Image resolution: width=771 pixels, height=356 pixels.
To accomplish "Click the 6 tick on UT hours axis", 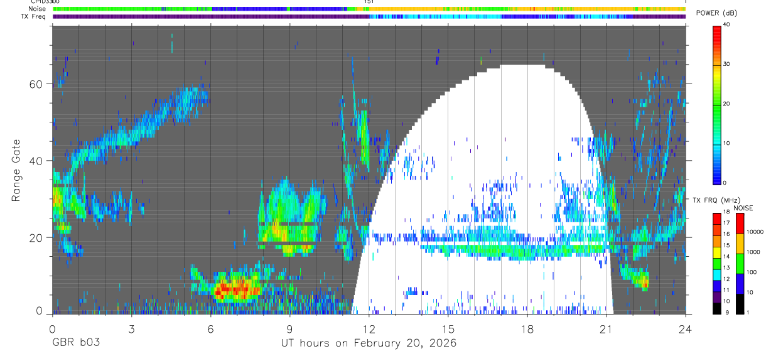I will coord(210,328).
